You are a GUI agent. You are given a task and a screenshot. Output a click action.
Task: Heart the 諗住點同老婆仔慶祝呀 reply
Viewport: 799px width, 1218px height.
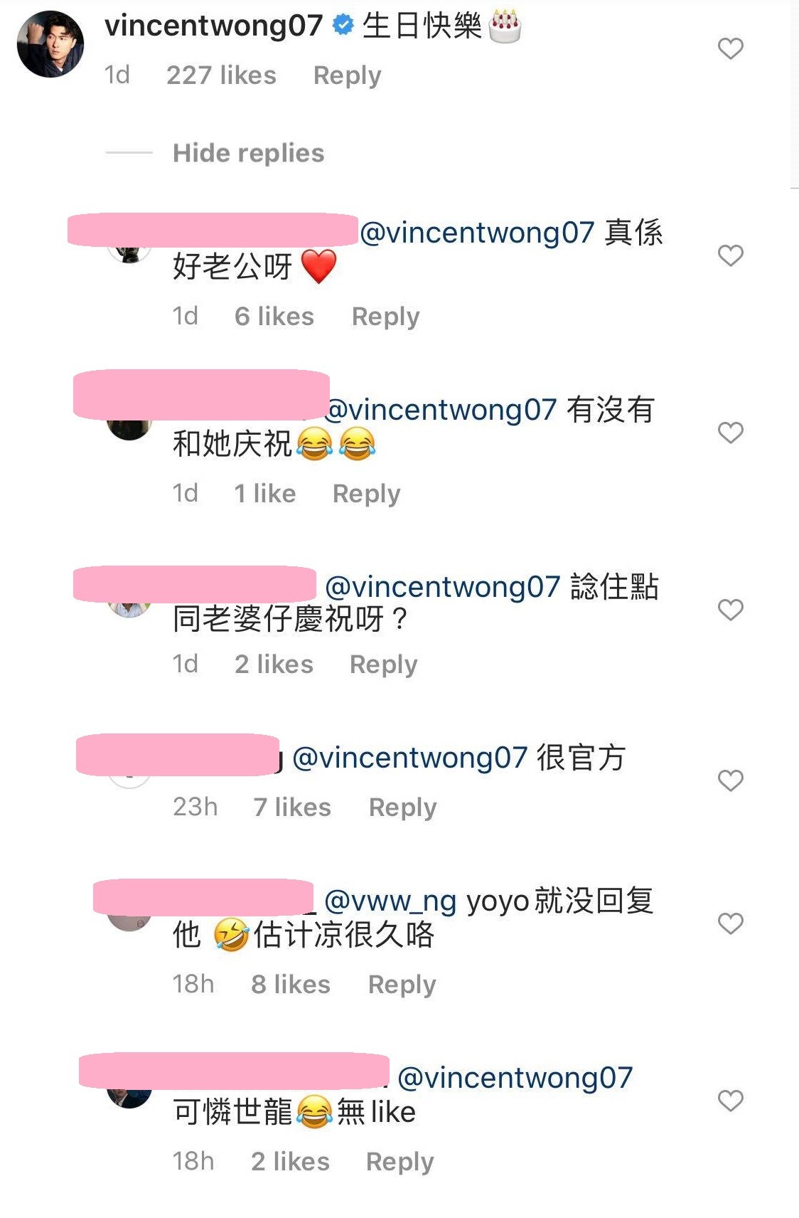[730, 610]
